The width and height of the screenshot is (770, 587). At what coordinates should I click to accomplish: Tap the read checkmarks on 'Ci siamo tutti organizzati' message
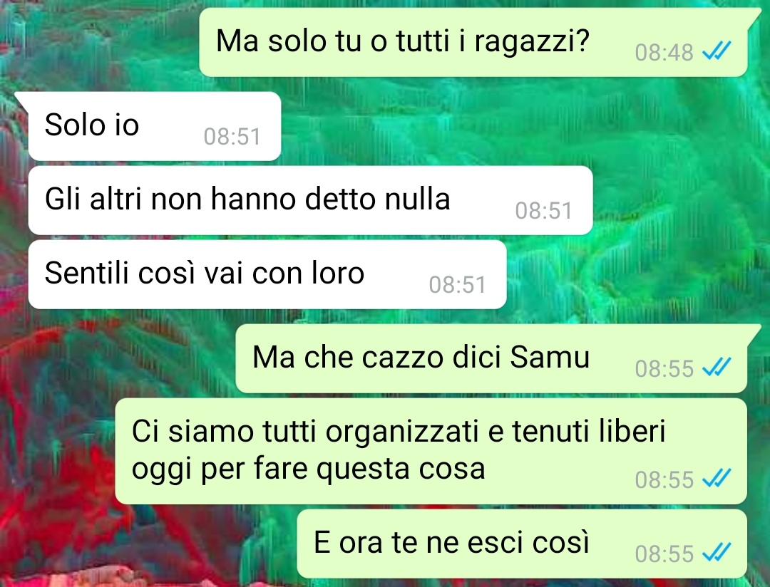point(717,479)
